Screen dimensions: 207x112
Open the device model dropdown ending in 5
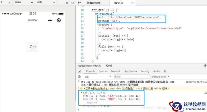pyautogui.click(x=5, y=2)
